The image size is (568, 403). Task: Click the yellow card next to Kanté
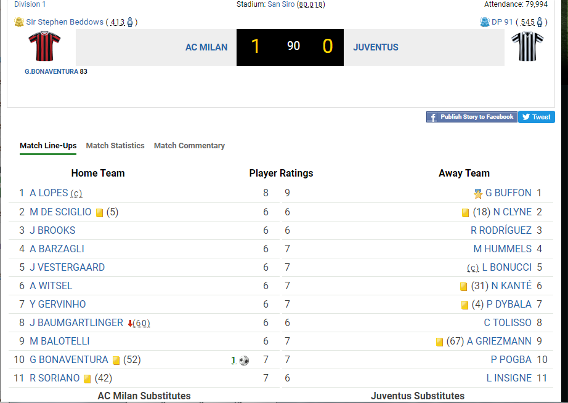click(464, 287)
